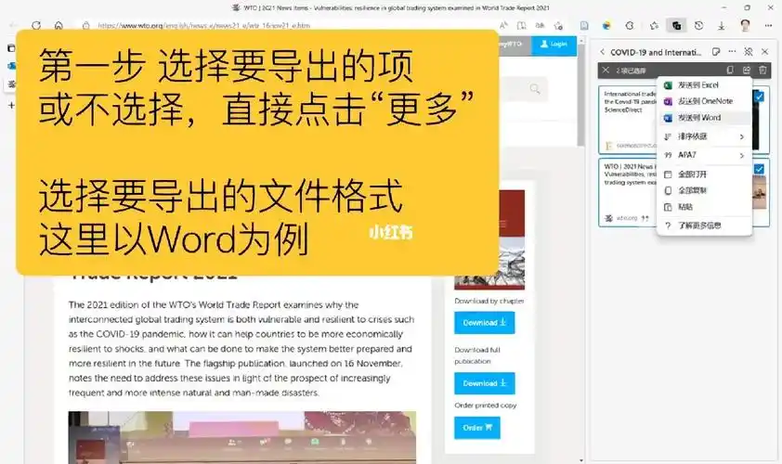Click the Login button on WTO page
The height and width of the screenshot is (464, 782).
tap(554, 45)
